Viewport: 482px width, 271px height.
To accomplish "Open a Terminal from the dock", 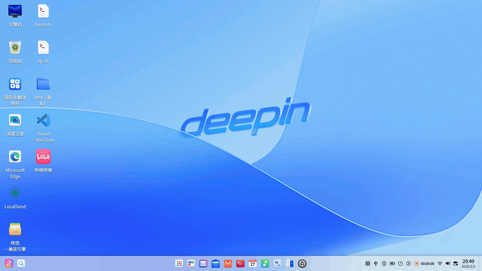I will point(240,263).
